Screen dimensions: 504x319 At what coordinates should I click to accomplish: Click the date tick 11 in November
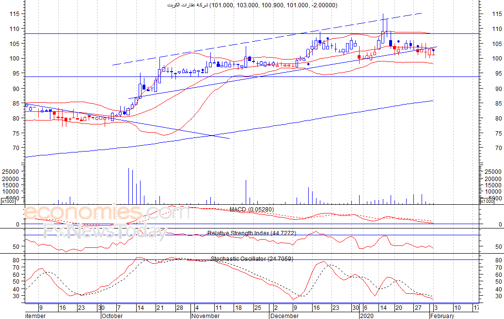coord(219,308)
